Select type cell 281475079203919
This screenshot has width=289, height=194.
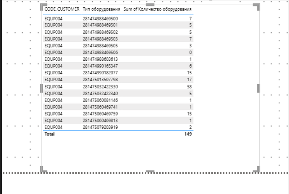click(x=100, y=127)
